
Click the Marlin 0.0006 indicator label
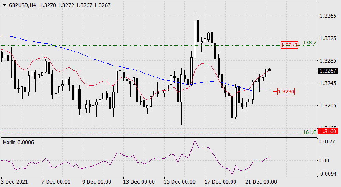point(18,143)
